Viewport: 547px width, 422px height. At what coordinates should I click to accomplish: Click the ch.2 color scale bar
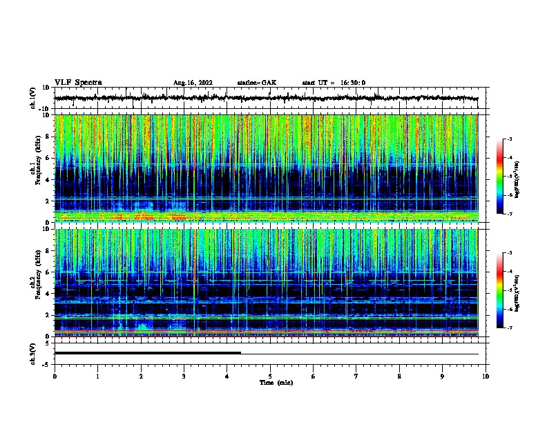pos(500,290)
